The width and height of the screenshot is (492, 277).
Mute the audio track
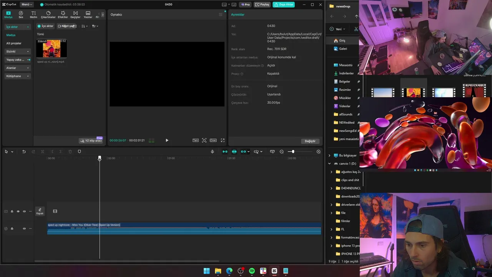[24, 229]
